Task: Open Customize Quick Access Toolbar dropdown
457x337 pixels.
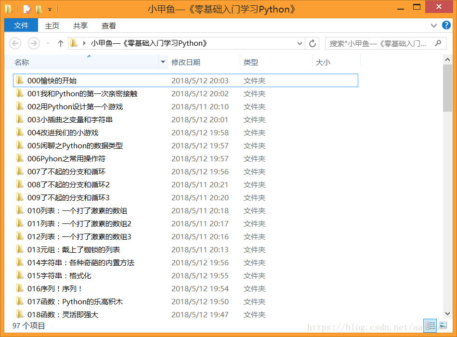Action: (x=50, y=10)
